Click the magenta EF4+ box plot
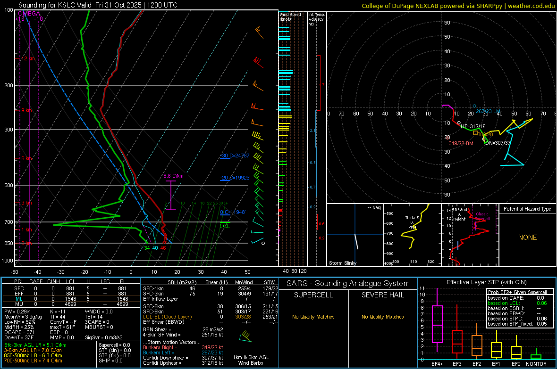The height and width of the screenshot is (369, 557). click(437, 320)
